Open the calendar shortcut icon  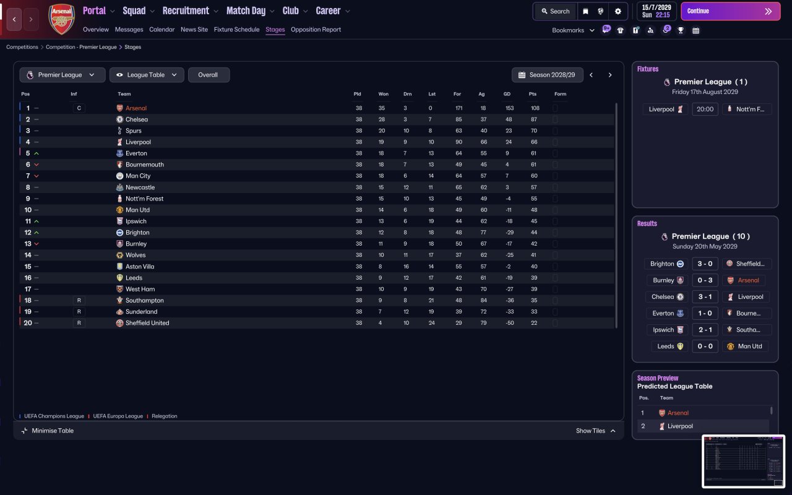click(x=695, y=30)
